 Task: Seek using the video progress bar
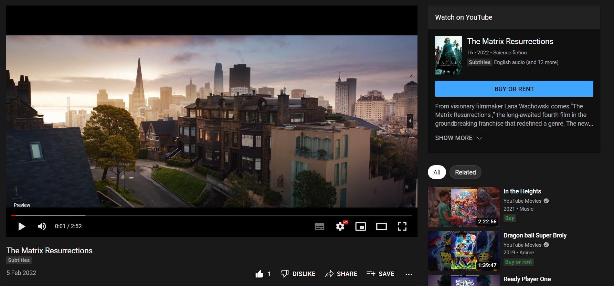click(212, 215)
